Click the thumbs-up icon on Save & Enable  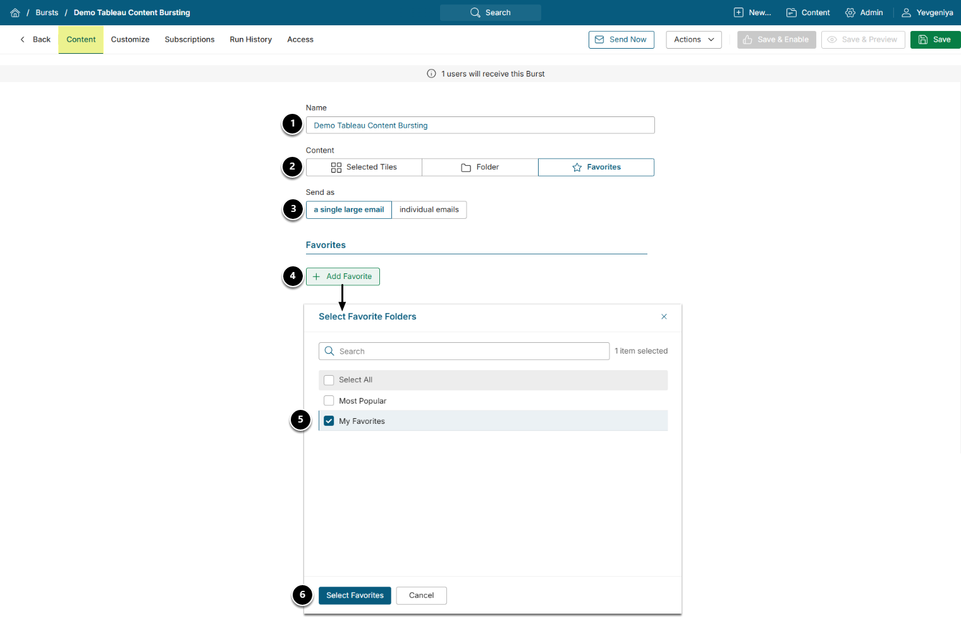point(747,39)
